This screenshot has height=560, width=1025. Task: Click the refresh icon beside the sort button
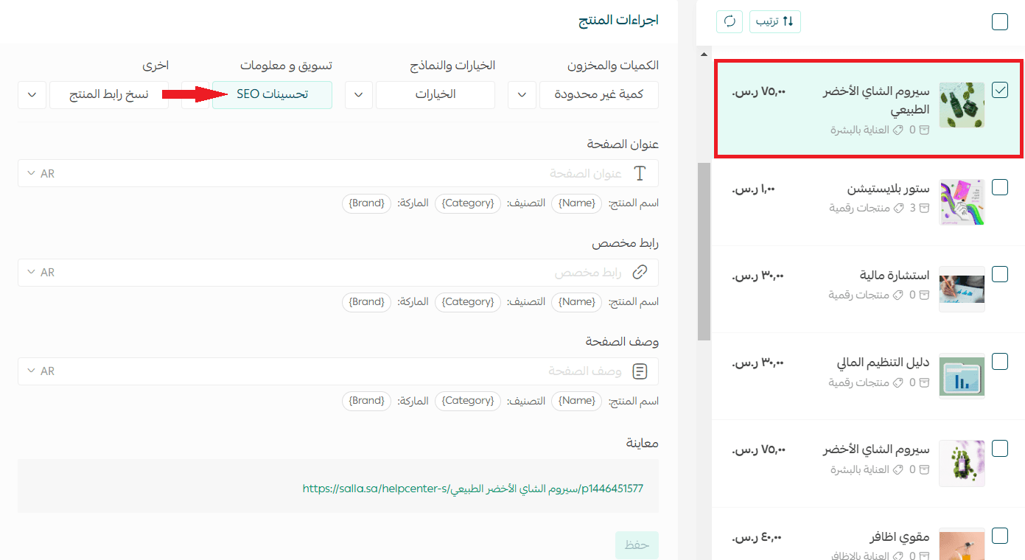(730, 21)
